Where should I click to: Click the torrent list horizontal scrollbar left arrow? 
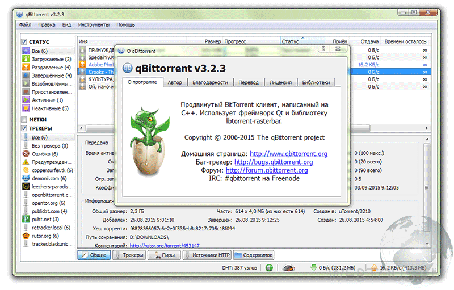click(x=81, y=128)
